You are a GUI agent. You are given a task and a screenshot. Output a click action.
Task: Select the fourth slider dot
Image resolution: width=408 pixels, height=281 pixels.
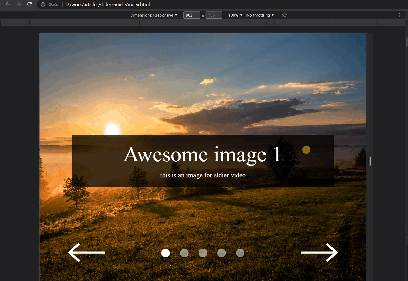point(222,253)
